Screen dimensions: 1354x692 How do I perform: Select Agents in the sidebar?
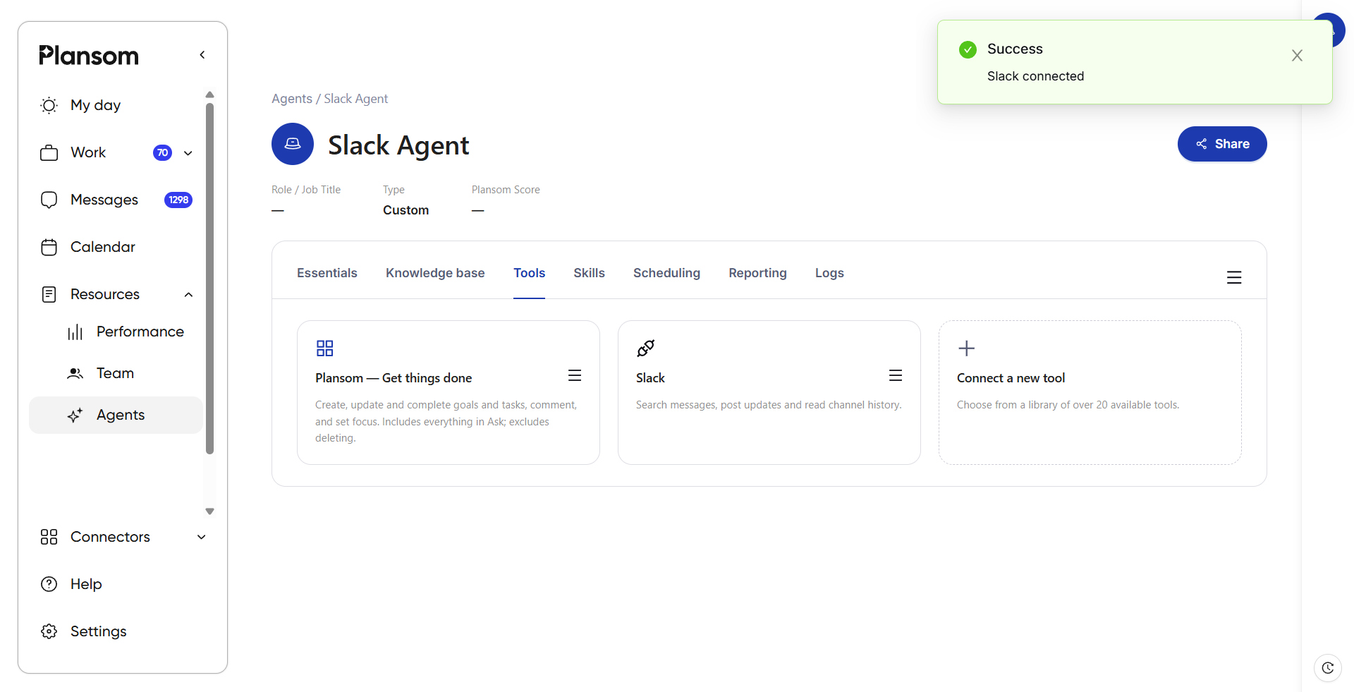[x=116, y=415]
